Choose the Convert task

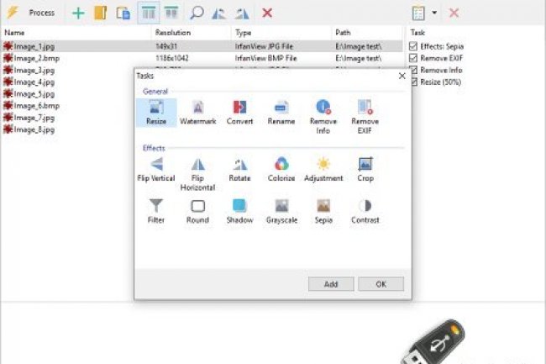coord(239,113)
